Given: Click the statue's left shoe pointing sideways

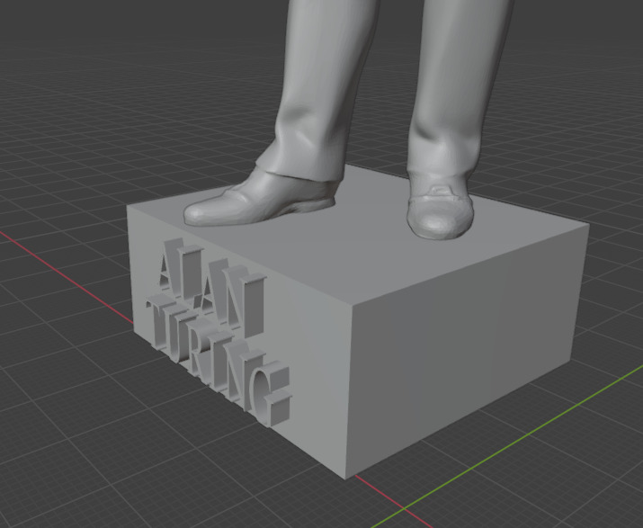Looking at the screenshot, I should (261, 198).
